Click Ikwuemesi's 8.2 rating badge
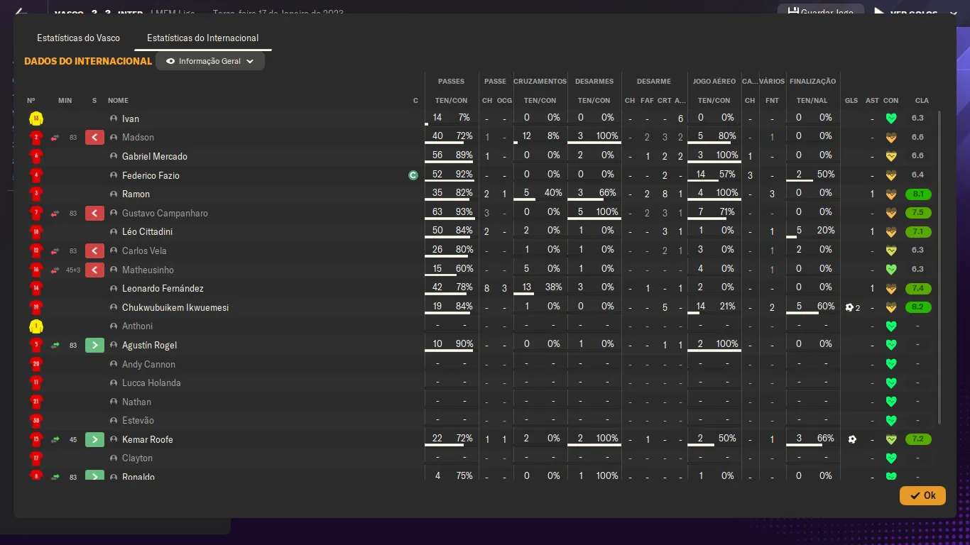 pyautogui.click(x=918, y=307)
